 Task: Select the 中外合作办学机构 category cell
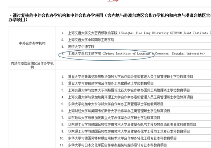click(32, 43)
